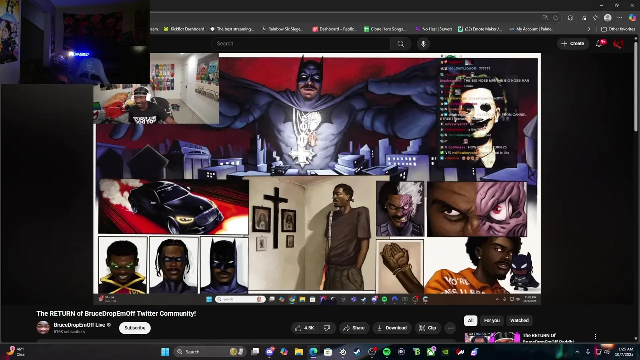Click the video title text

click(116, 314)
